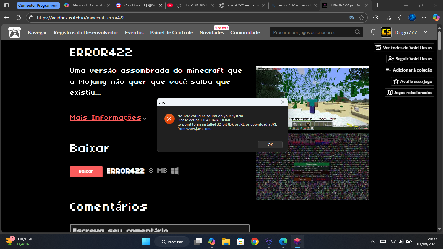The width and height of the screenshot is (443, 249).
Task: Click the Minecraft block app in taskbar
Action: (297, 242)
